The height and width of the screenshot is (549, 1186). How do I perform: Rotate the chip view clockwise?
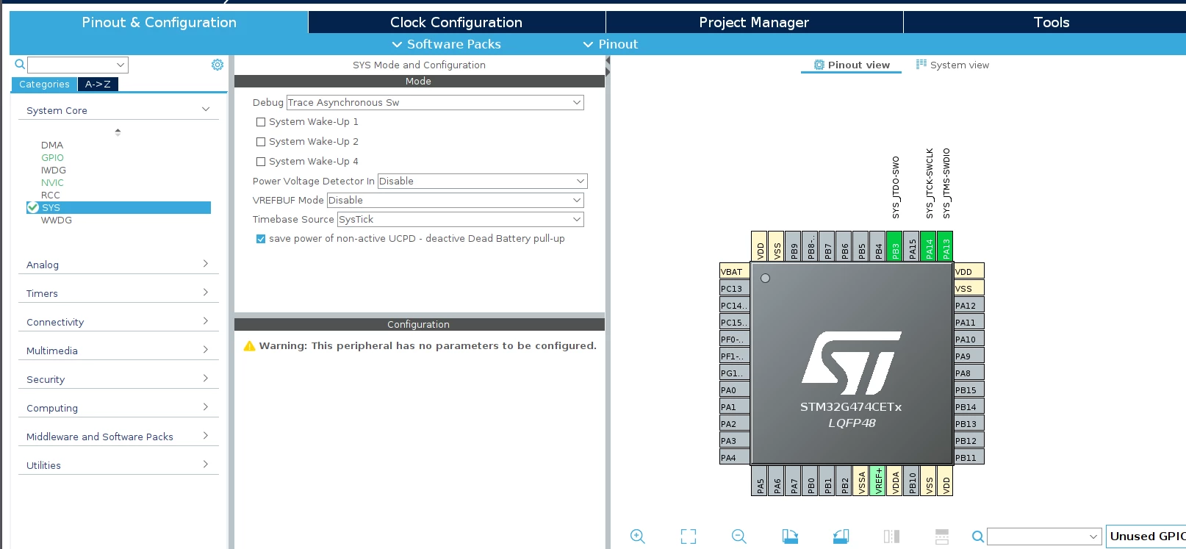click(790, 537)
